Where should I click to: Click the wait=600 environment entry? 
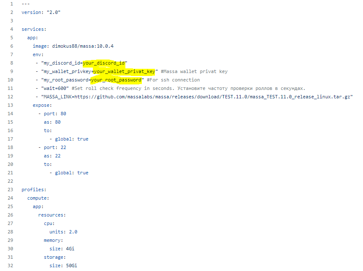[x=55, y=88]
